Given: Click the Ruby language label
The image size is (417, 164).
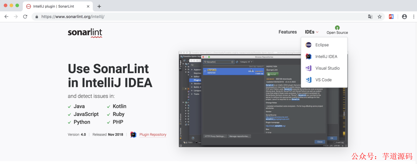Looking at the screenshot, I should 119,114.
